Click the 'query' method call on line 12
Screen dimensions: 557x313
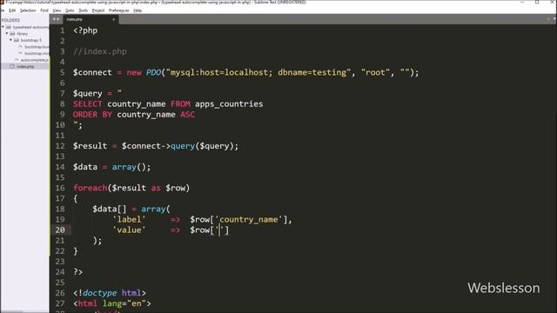[x=183, y=146]
